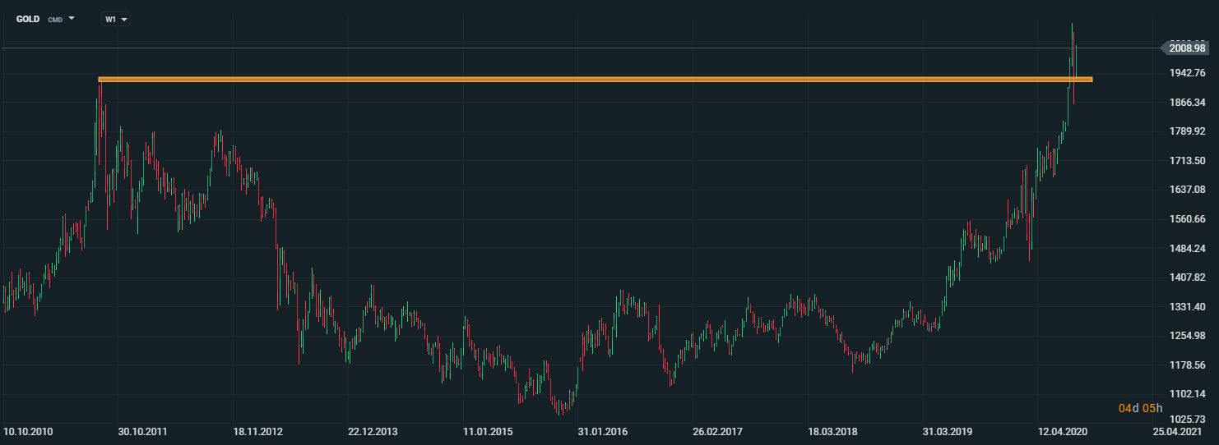Click the 1560.66 price axis label
Screen dimensions: 1219x445
coord(1187,219)
